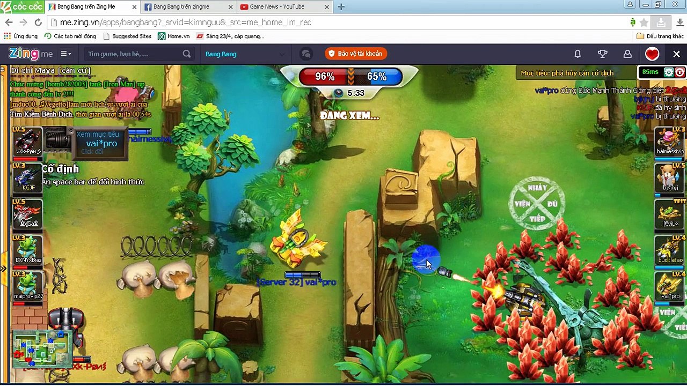Open the Zing Me hamburger menu
Viewport: 687px width, 386px height.
pos(65,54)
